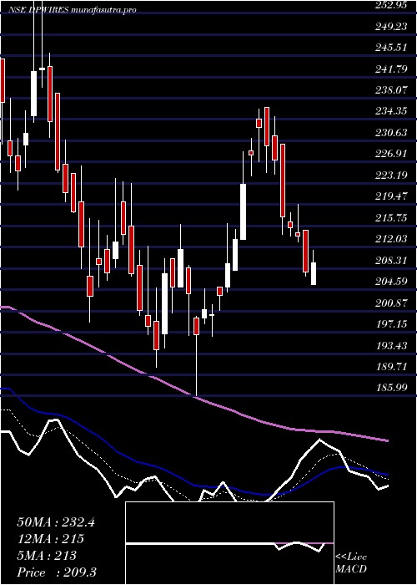This screenshot has width=417, height=585.
Task: Click the 5MA : 213 readout
Action: point(46,556)
